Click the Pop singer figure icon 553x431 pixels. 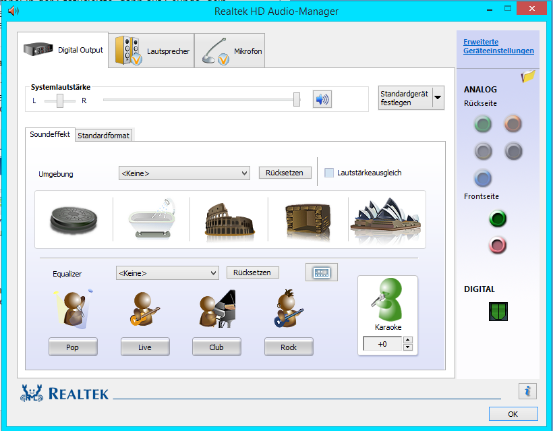73,310
